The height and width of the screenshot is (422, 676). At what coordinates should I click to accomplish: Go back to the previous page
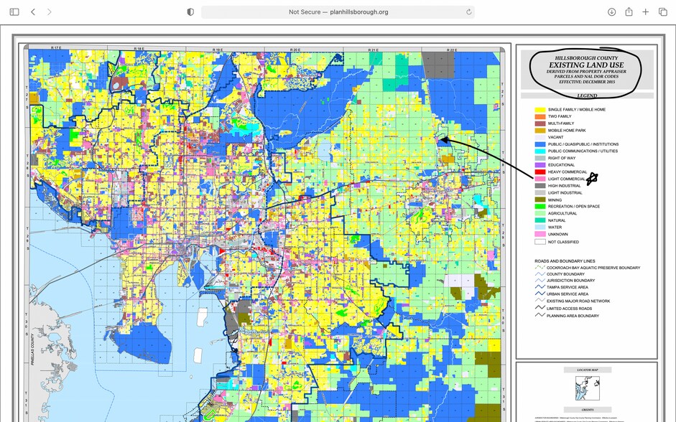33,12
